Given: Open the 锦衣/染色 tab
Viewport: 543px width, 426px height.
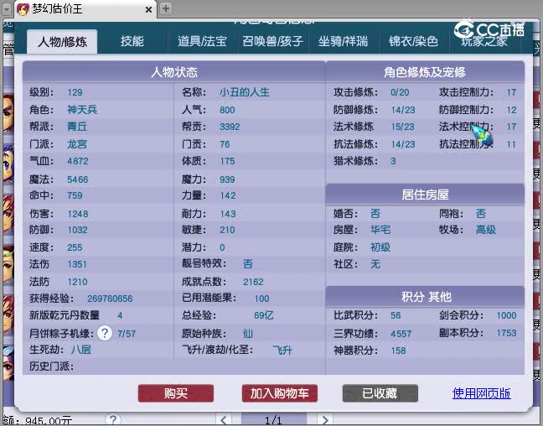Looking at the screenshot, I should tap(413, 41).
